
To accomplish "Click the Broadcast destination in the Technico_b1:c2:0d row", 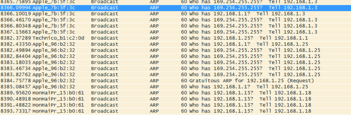I will 105,38.
